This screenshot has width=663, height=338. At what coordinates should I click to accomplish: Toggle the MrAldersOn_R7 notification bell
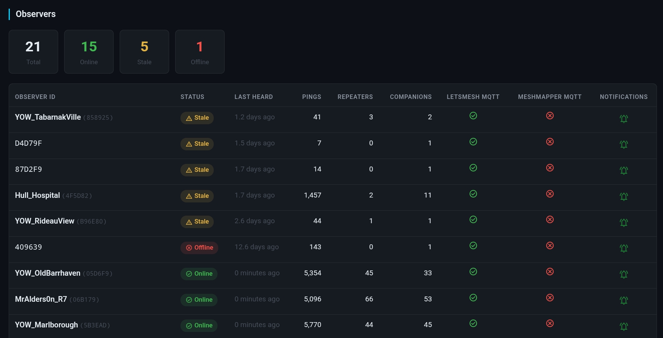tap(623, 300)
